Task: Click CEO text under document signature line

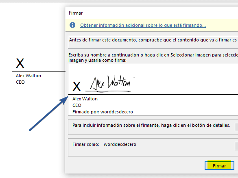Action: click(20, 82)
